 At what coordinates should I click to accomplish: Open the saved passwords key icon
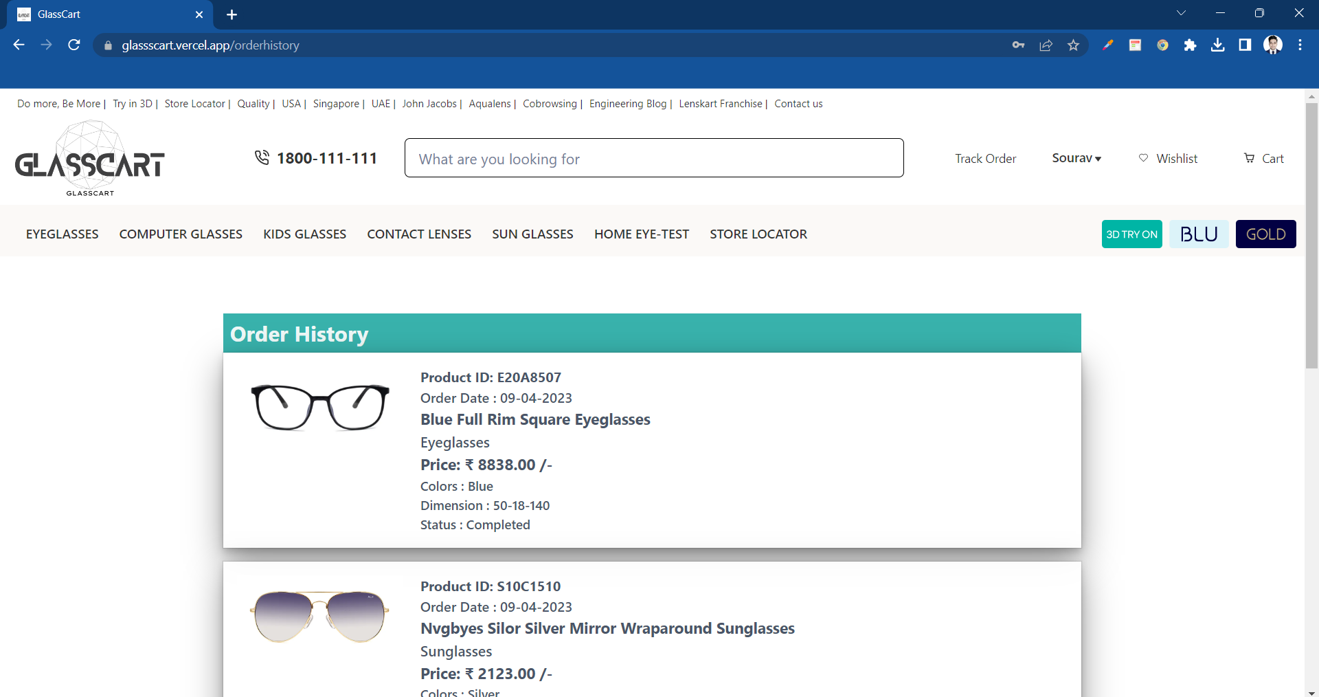point(1018,45)
